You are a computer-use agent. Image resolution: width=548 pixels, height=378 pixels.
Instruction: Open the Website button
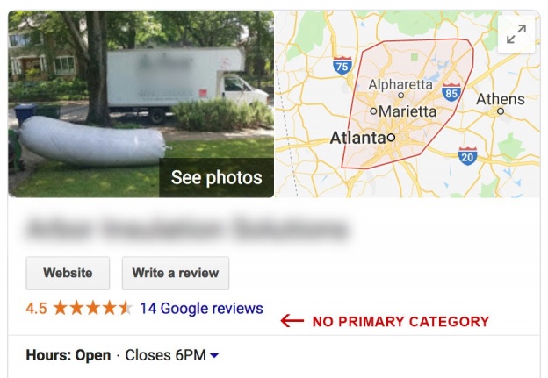click(x=68, y=273)
